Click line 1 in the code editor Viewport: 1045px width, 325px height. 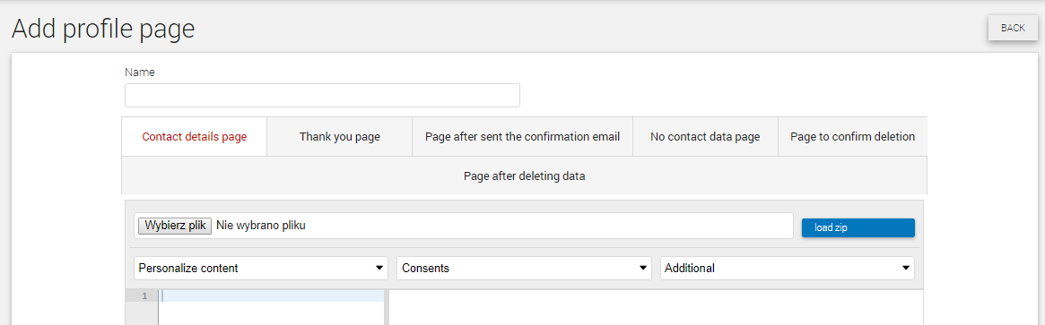pyautogui.click(x=271, y=296)
